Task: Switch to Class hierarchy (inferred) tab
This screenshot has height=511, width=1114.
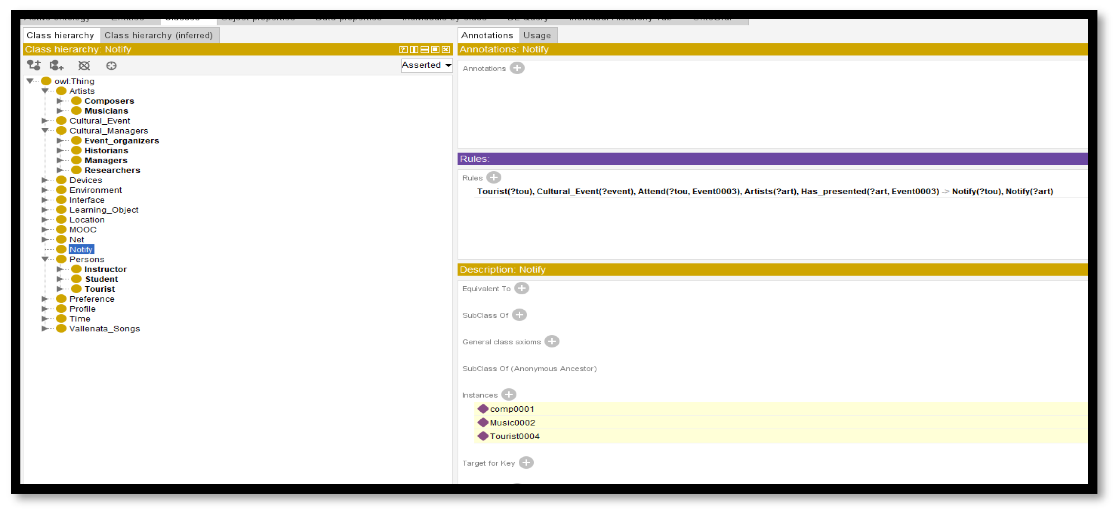Action: [x=159, y=35]
